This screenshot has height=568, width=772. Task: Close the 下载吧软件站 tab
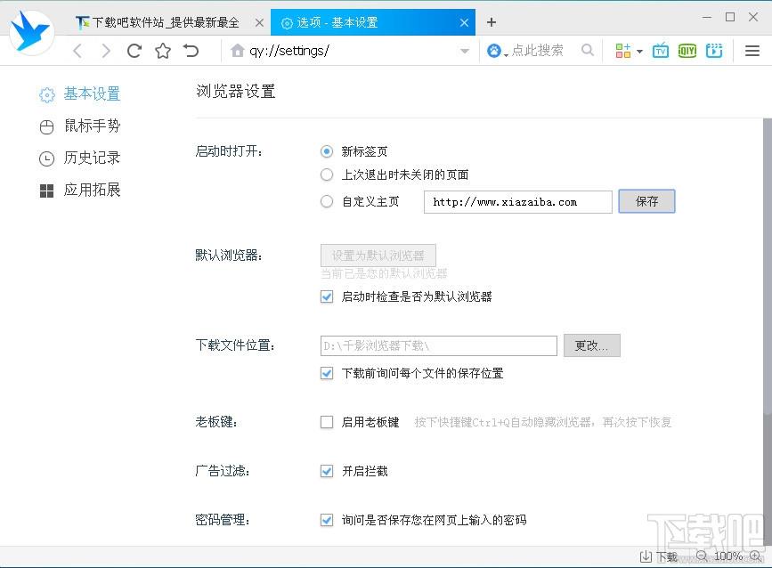[259, 22]
